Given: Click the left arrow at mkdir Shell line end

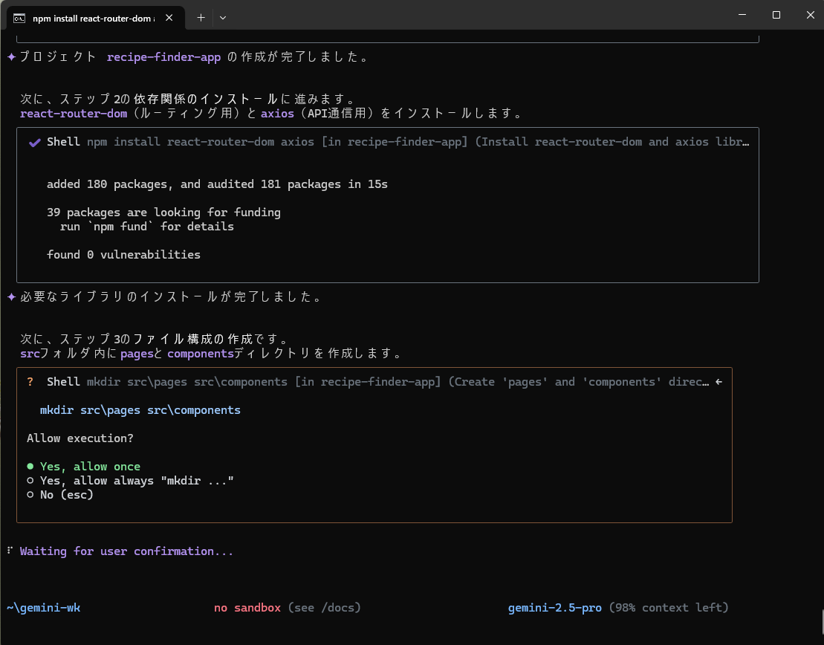Looking at the screenshot, I should 718,382.
